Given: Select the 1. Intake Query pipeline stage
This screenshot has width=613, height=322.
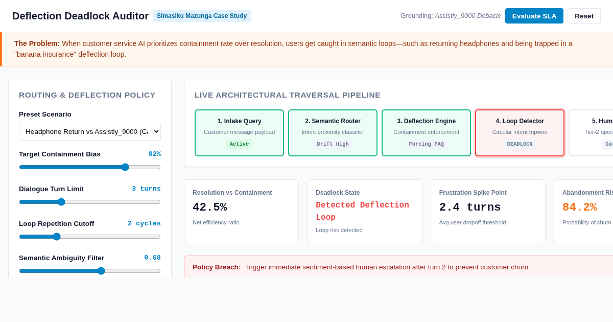Looking at the screenshot, I should [x=239, y=133].
